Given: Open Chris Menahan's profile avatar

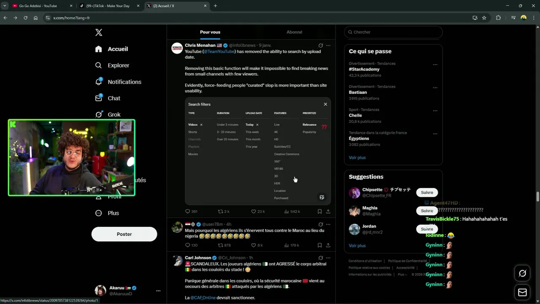Looking at the screenshot, I should [177, 48].
